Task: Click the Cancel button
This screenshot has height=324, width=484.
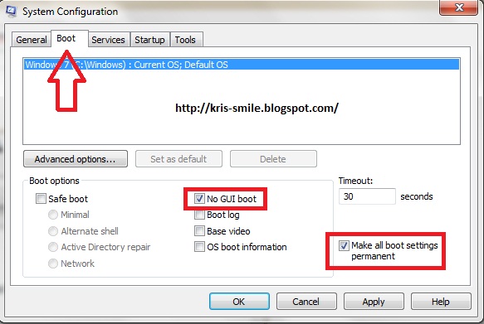Action: pyautogui.click(x=306, y=301)
